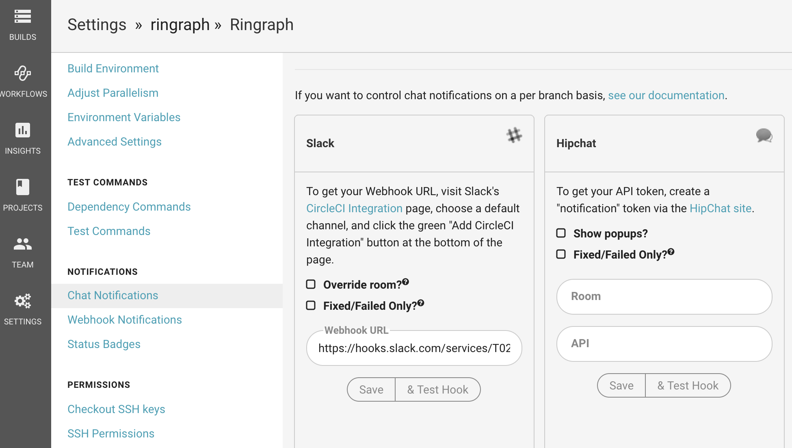
Task: Open Dependency Commands page
Action: 129,207
